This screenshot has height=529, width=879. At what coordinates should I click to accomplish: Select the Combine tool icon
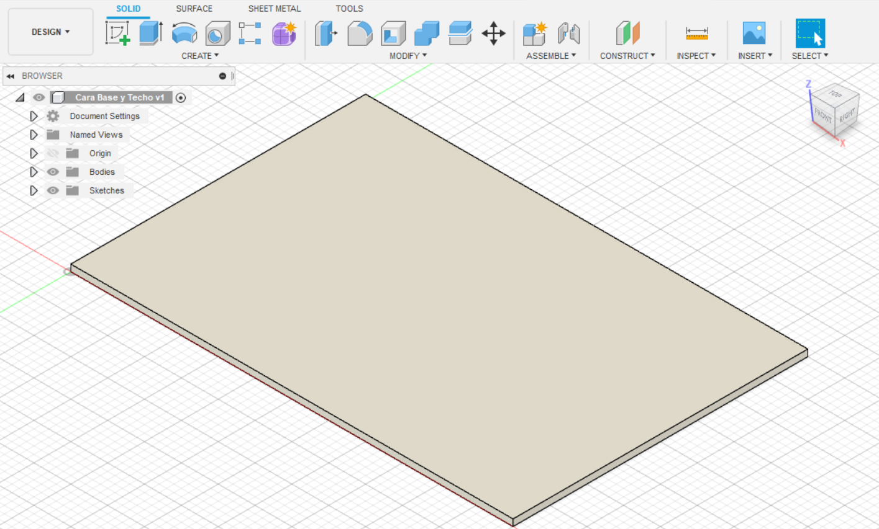coord(427,33)
